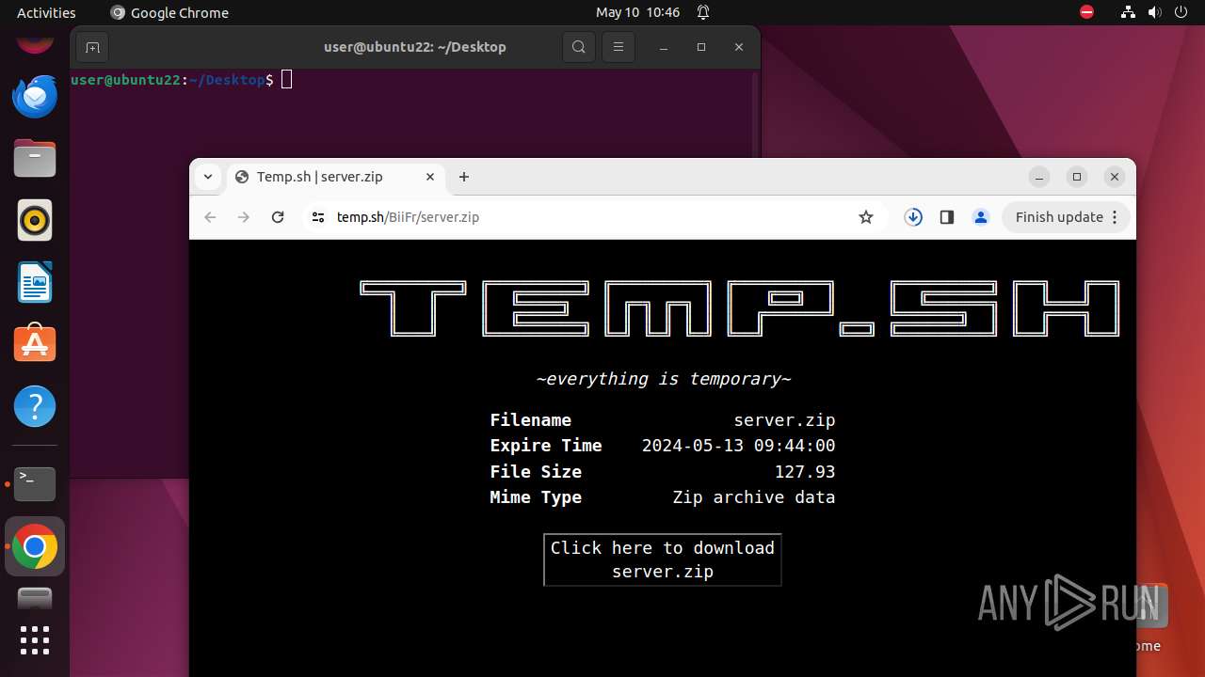Maximize the terminal window

coord(701,47)
